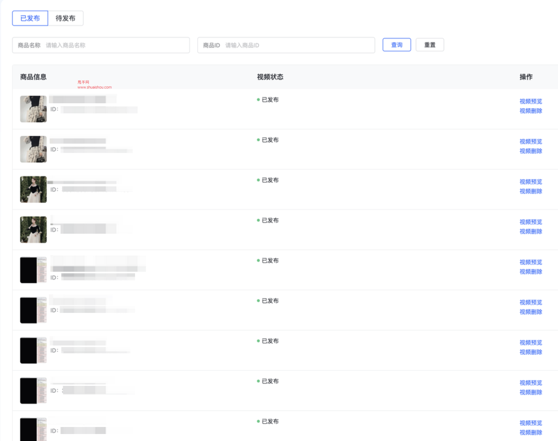Open 视频预览 in the fourth row
The height and width of the screenshot is (441, 558).
point(530,222)
